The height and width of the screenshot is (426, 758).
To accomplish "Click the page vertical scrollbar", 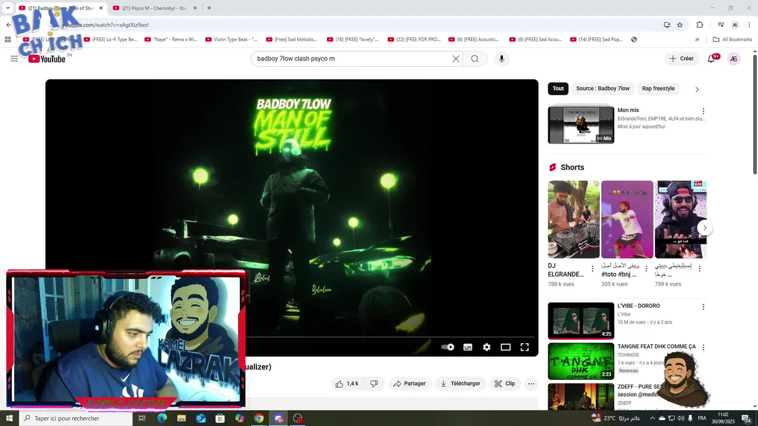I will tap(754, 114).
